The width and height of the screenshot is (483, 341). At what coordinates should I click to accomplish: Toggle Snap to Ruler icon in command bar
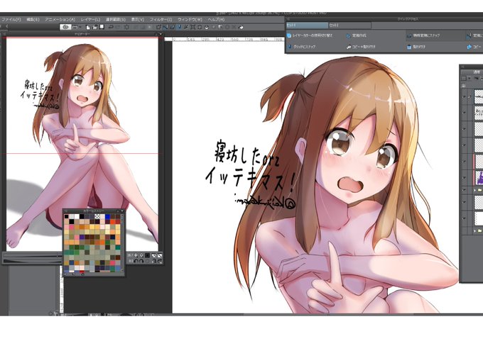(x=165, y=27)
